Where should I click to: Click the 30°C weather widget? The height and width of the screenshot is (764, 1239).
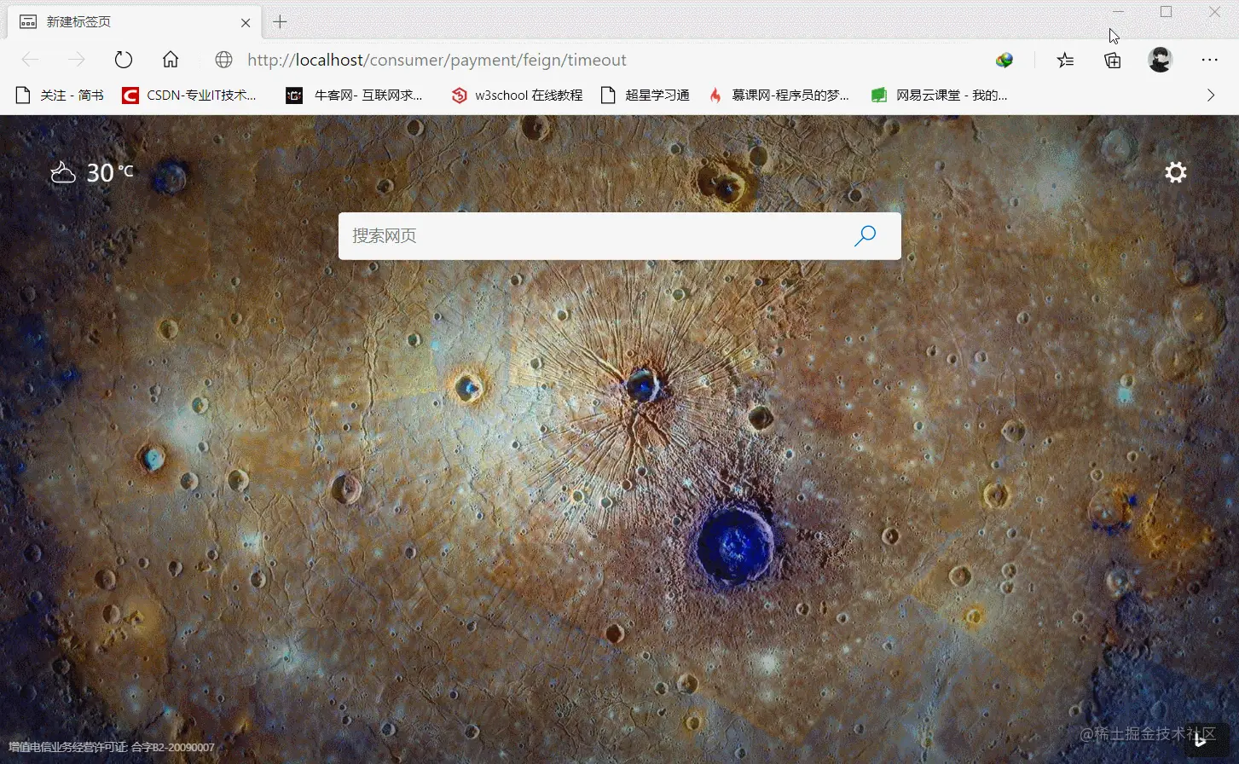pyautogui.click(x=92, y=173)
